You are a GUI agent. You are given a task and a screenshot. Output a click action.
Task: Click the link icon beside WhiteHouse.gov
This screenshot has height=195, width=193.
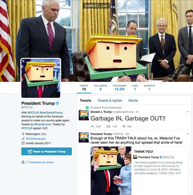click(23, 139)
